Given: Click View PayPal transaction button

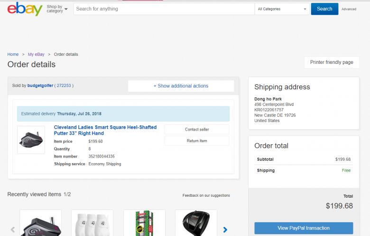Looking at the screenshot, I should tap(304, 228).
